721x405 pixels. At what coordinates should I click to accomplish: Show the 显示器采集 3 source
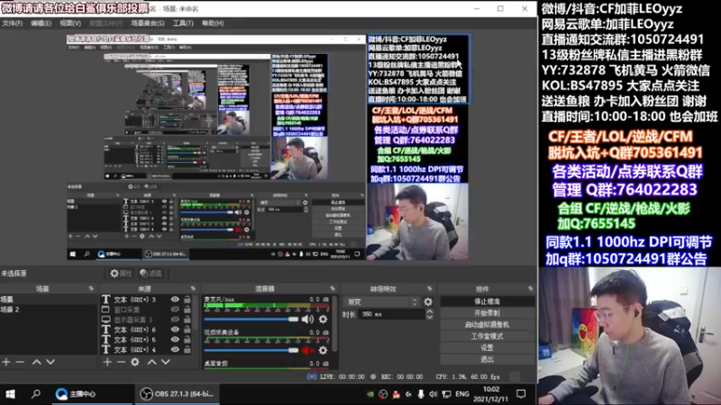pyautogui.click(x=175, y=319)
